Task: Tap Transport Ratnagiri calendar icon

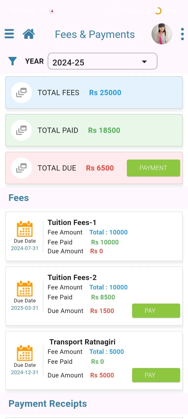Action: click(x=25, y=353)
